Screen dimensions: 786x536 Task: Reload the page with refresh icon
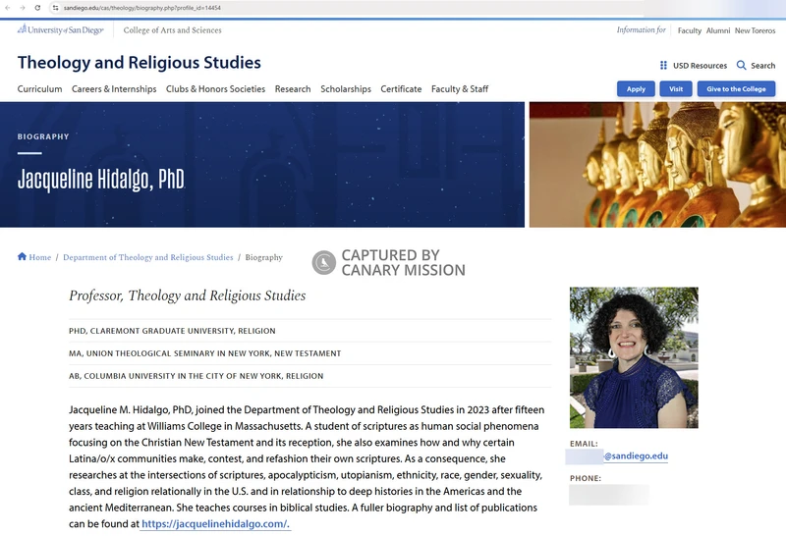[37, 7]
